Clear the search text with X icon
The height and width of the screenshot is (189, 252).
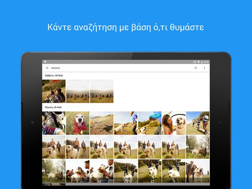pos(196,68)
